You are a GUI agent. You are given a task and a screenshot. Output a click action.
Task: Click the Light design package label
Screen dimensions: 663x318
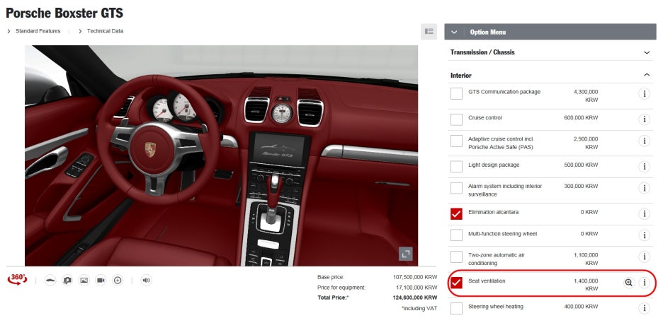click(x=494, y=165)
